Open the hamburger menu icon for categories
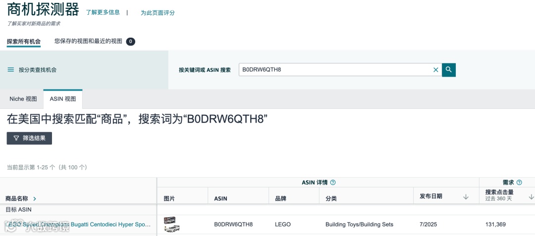This screenshot has height=236, width=535. (x=11, y=70)
